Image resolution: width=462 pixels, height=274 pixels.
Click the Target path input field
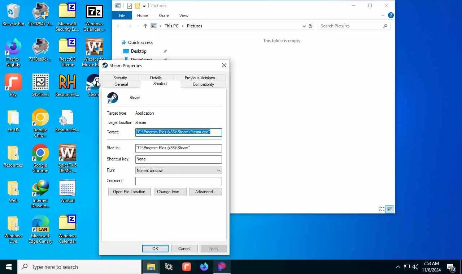click(179, 132)
